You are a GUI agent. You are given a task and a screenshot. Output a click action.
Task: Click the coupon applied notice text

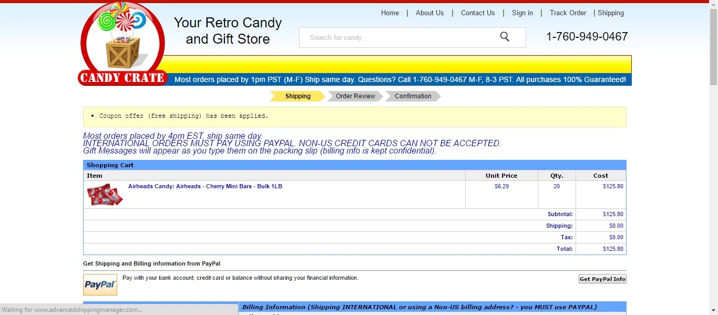pos(183,116)
